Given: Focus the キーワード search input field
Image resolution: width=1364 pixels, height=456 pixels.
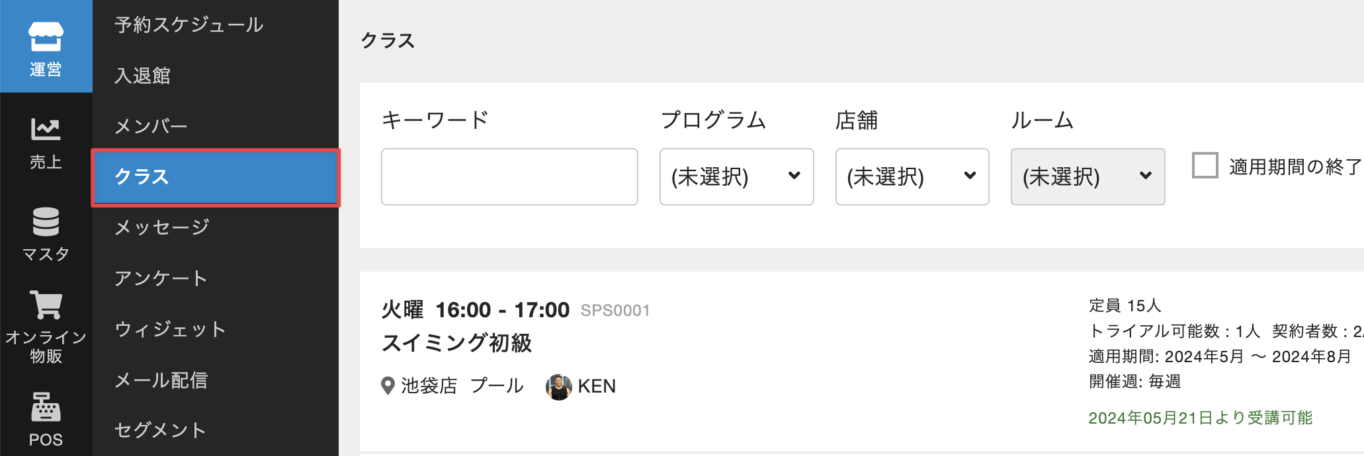Looking at the screenshot, I should 509,176.
